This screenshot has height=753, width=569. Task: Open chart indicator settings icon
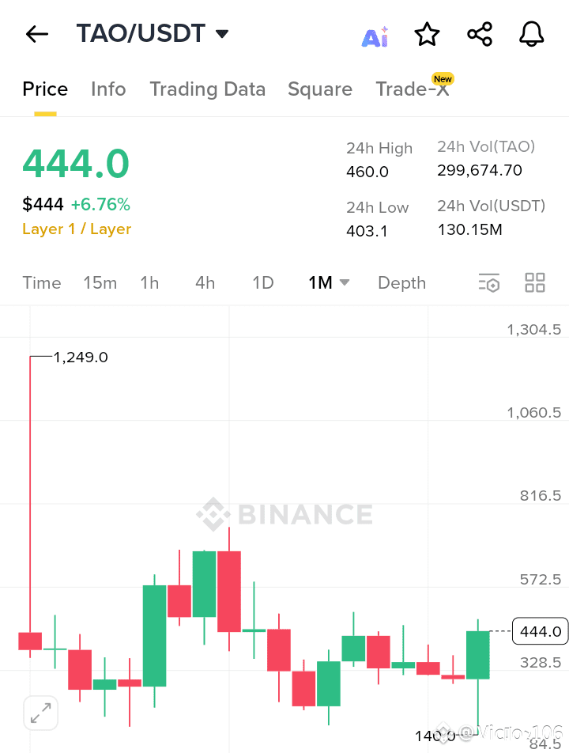tap(489, 282)
